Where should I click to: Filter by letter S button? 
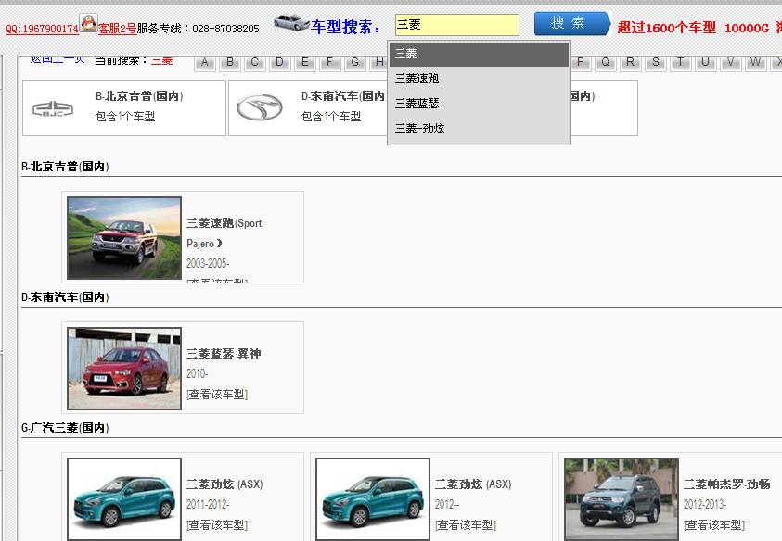tap(656, 63)
